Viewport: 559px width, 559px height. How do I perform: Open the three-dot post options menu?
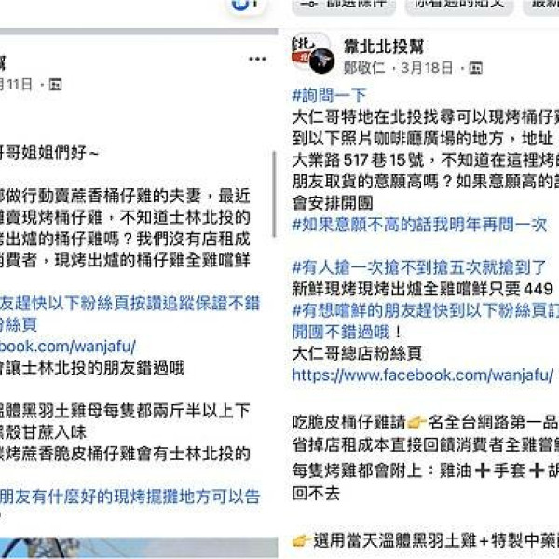257,60
